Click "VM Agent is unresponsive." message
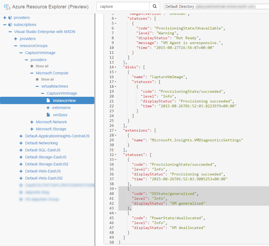Viewport: 269px width, 246px height. tap(191, 43)
